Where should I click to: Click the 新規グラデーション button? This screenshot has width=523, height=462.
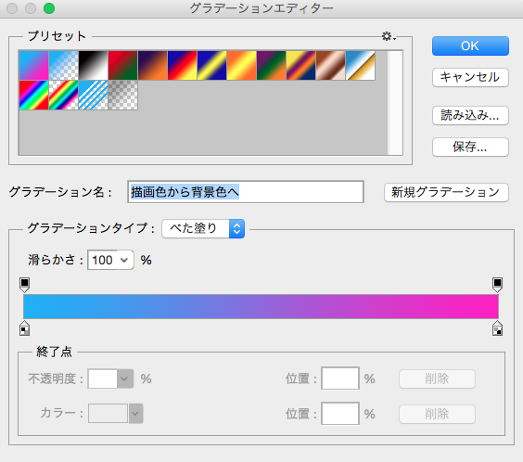pos(446,192)
